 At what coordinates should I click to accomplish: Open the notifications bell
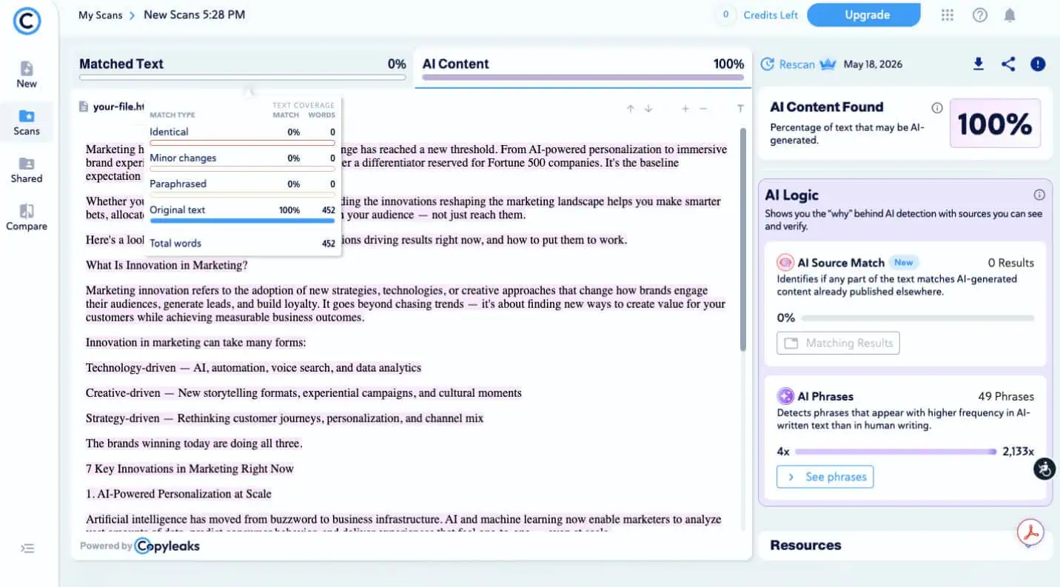pyautogui.click(x=1010, y=15)
